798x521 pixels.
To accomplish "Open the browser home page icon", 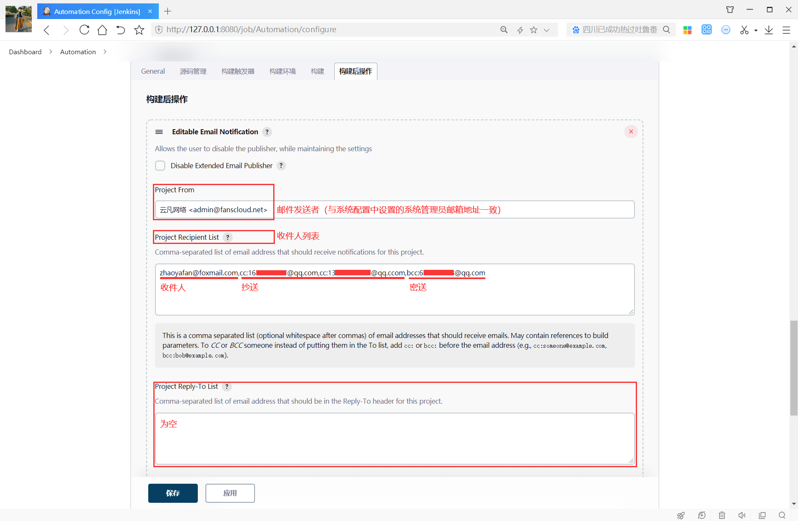I will coord(102,30).
